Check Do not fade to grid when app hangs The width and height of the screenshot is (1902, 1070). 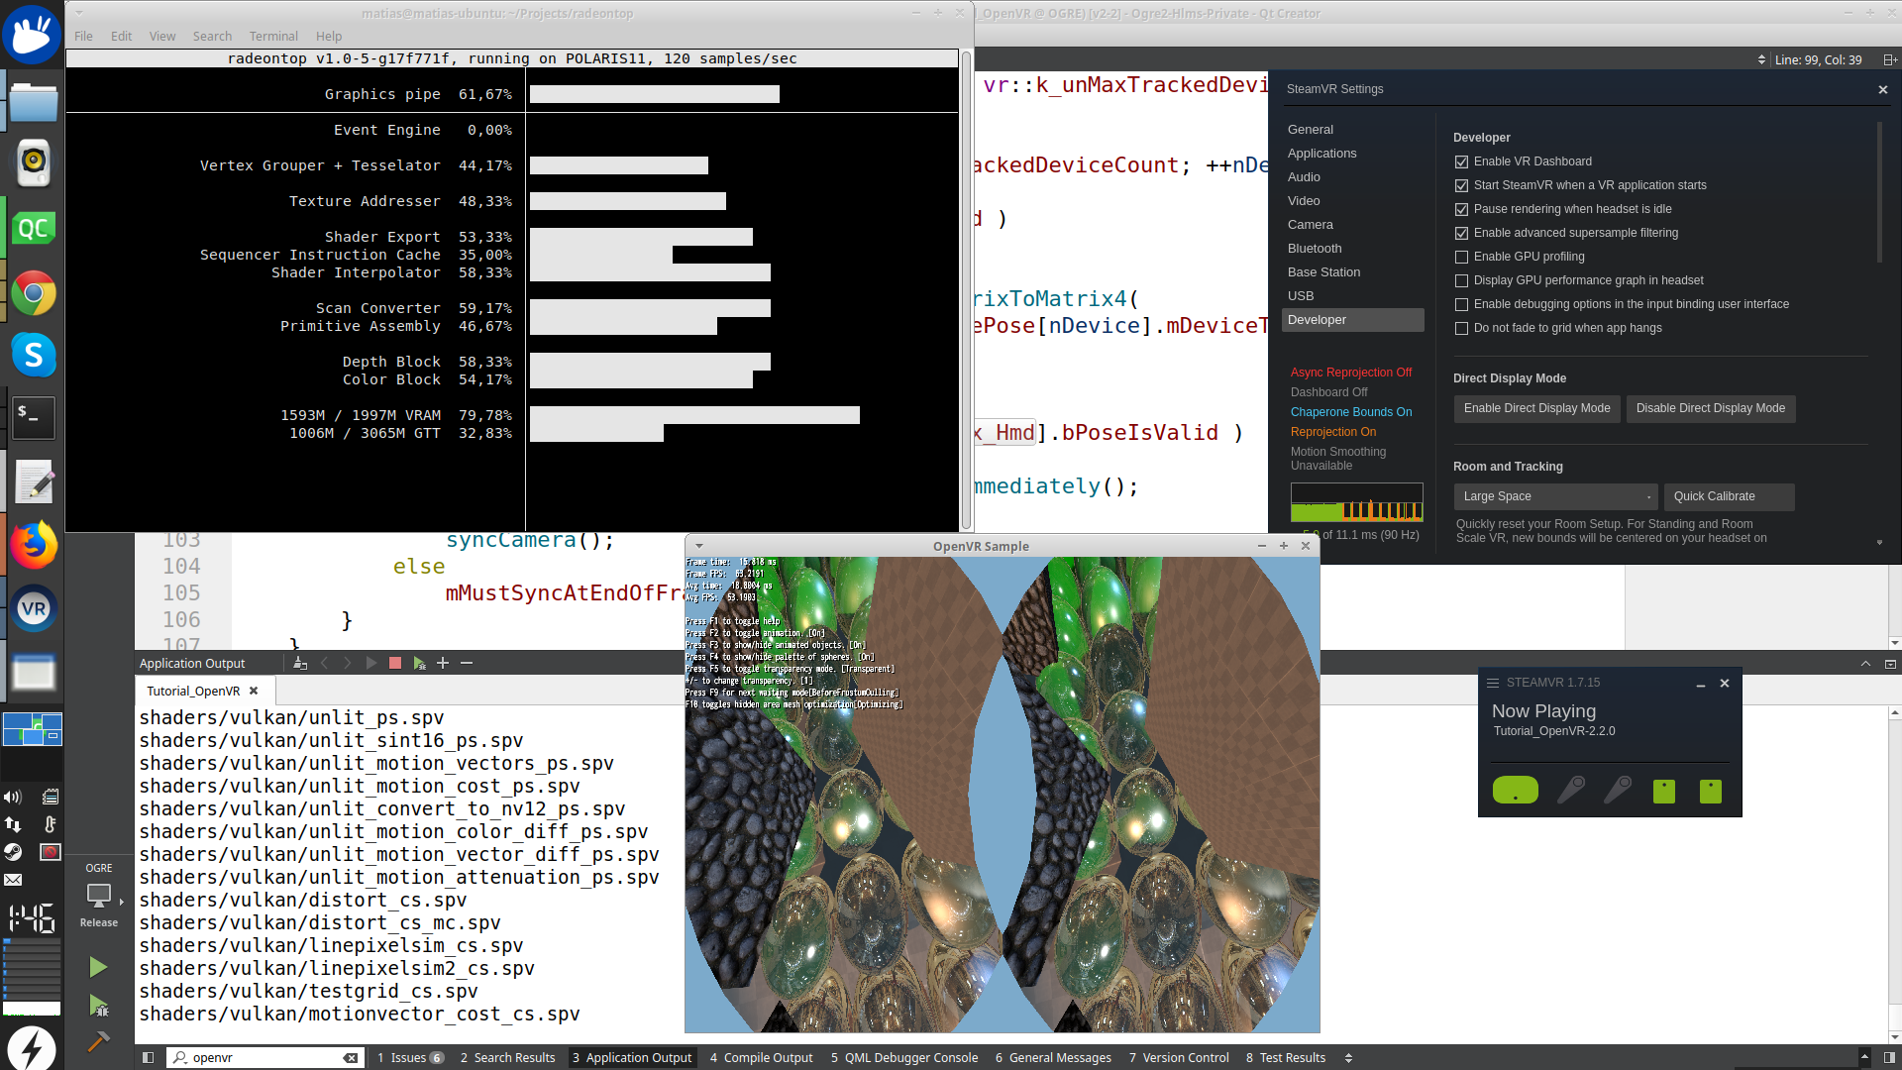tap(1461, 328)
